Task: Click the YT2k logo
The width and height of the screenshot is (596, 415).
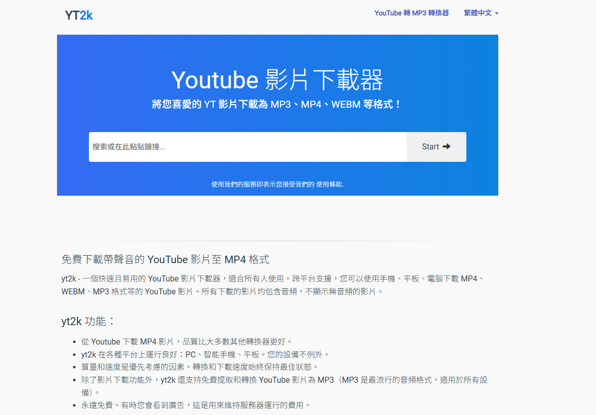Action: 78,14
